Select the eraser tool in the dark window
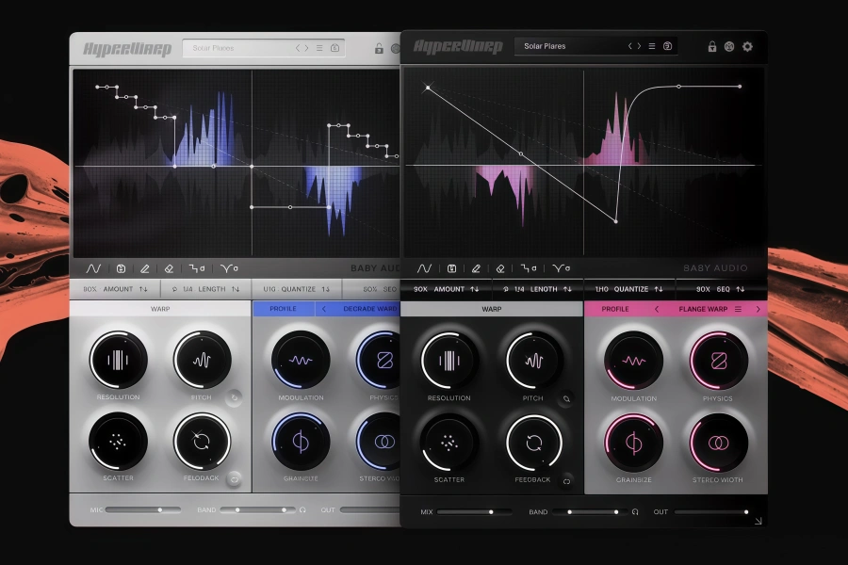The height and width of the screenshot is (565, 848). (500, 268)
